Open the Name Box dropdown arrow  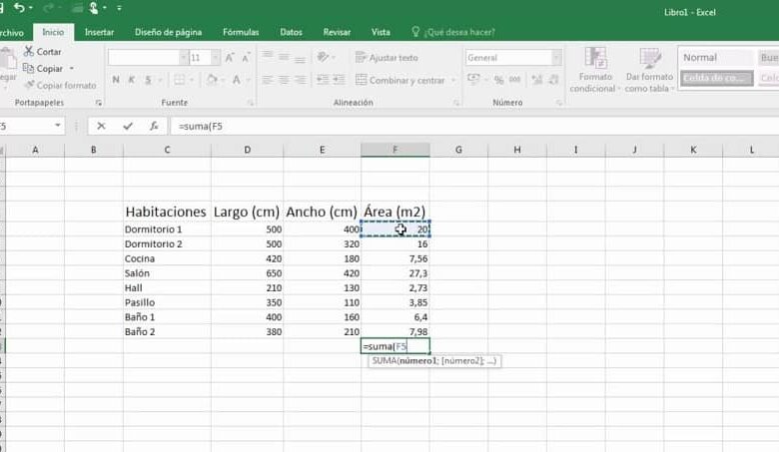pos(58,126)
